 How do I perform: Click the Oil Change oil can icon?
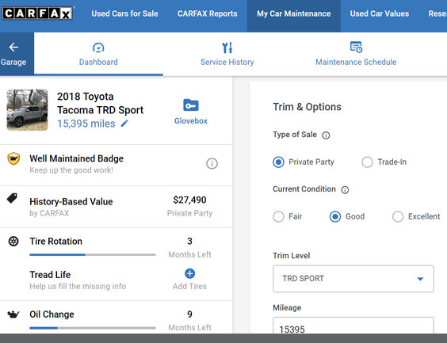[x=13, y=314]
